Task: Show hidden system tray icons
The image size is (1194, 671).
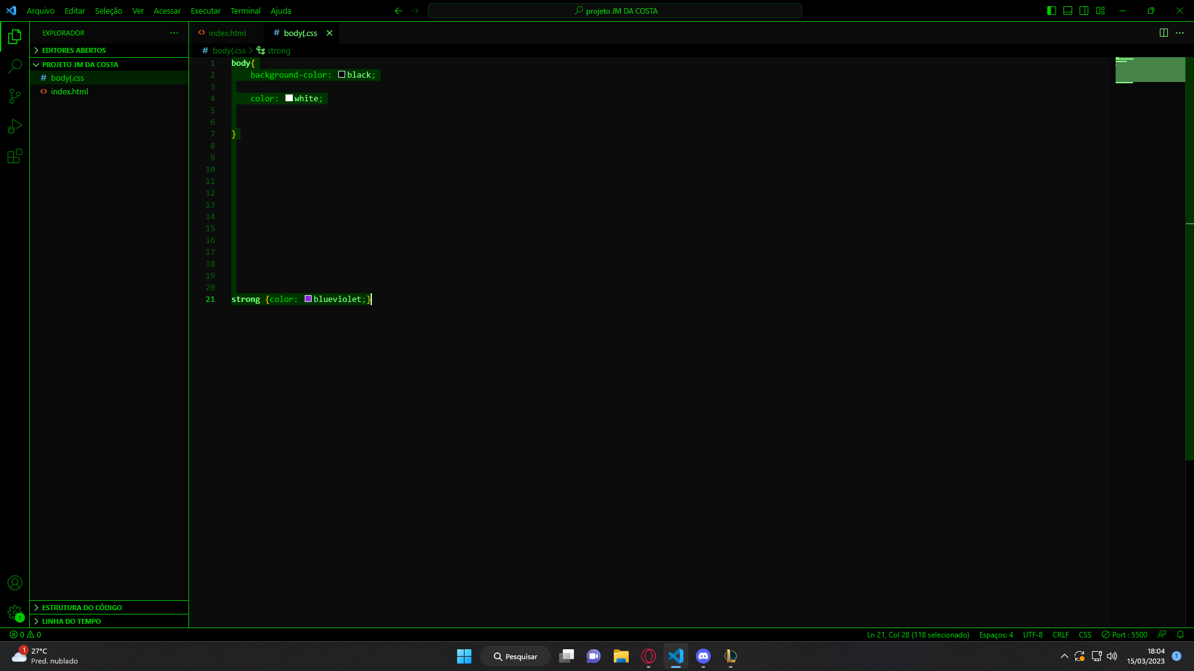Action: (1064, 656)
